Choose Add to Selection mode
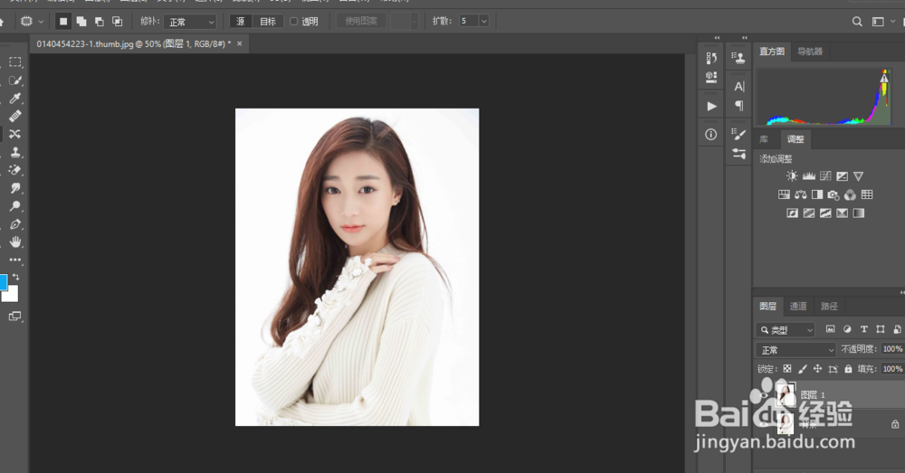 click(81, 22)
